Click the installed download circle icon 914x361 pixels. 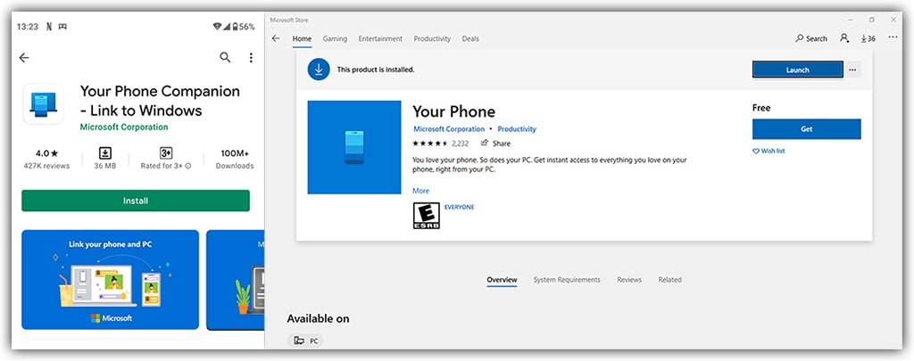[319, 70]
